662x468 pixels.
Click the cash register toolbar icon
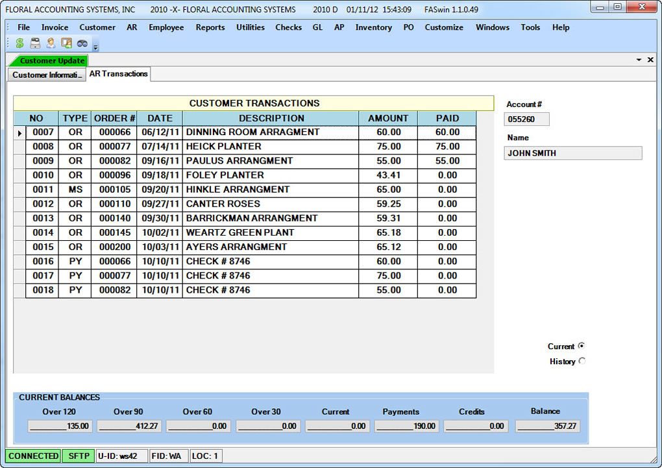(x=35, y=43)
